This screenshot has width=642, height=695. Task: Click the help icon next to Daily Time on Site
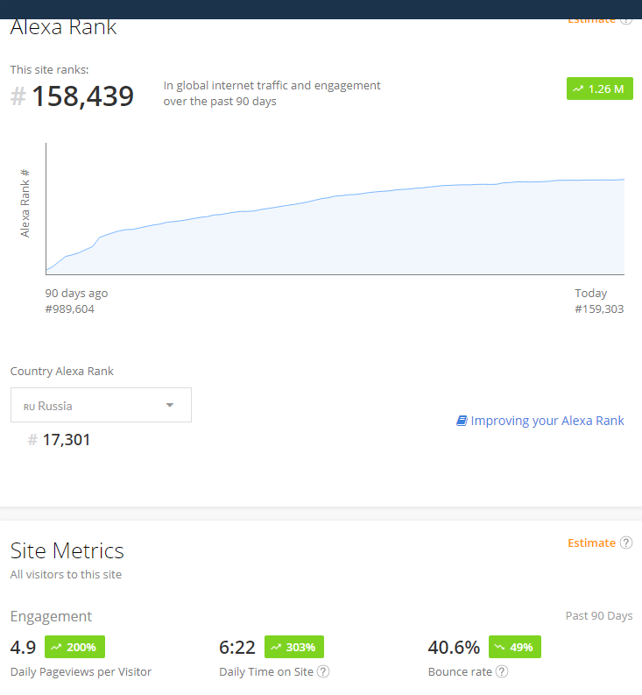click(x=323, y=671)
